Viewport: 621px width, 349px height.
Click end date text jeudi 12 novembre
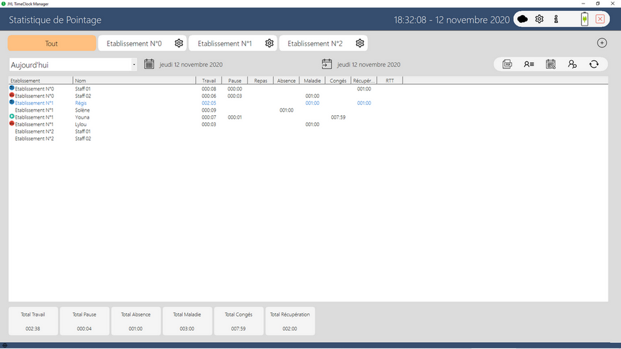coord(368,65)
